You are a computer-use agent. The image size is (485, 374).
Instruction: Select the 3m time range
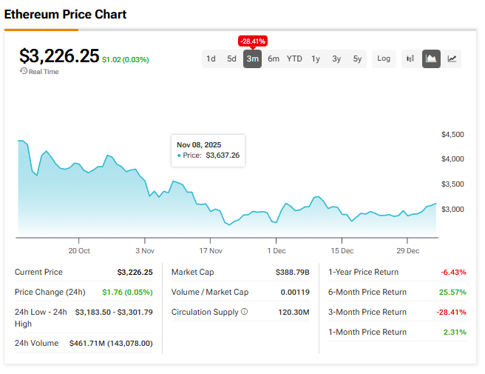point(252,59)
